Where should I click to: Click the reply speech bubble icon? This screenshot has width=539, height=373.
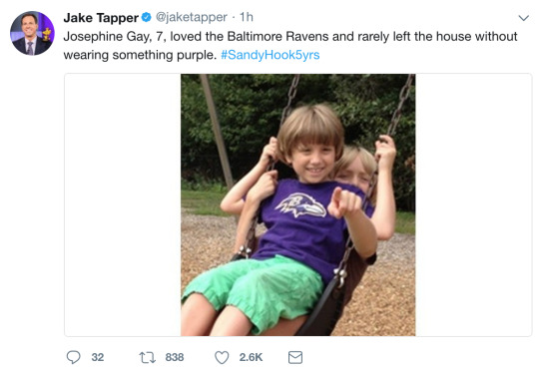click(x=73, y=357)
